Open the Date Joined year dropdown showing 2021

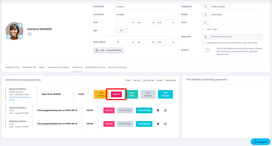165,42
